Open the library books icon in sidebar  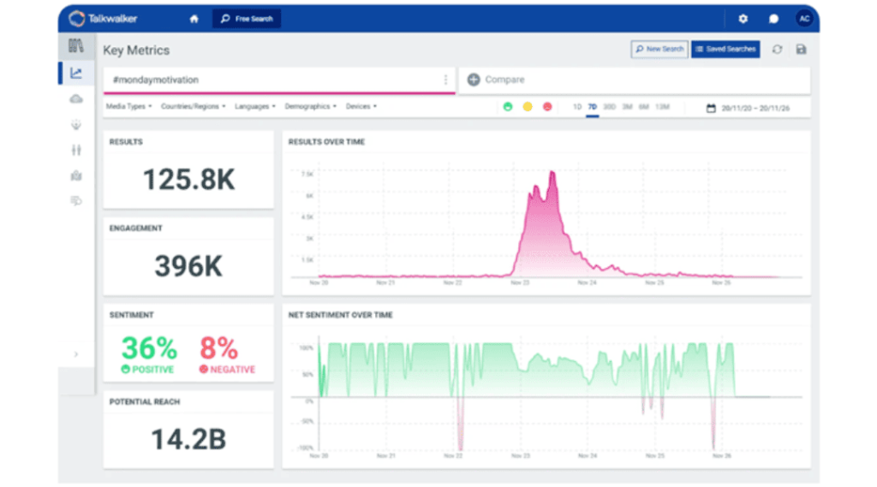click(76, 46)
